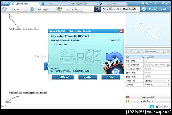
Task: Share on Twitter using the bird icon
Action: [152, 106]
